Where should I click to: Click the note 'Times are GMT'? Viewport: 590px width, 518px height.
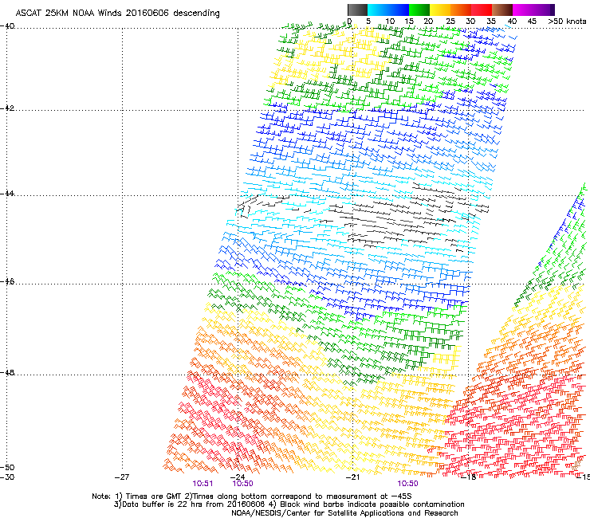152,496
